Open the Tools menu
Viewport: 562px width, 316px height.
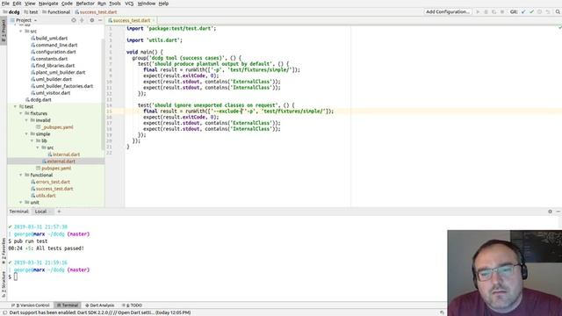pyautogui.click(x=115, y=4)
